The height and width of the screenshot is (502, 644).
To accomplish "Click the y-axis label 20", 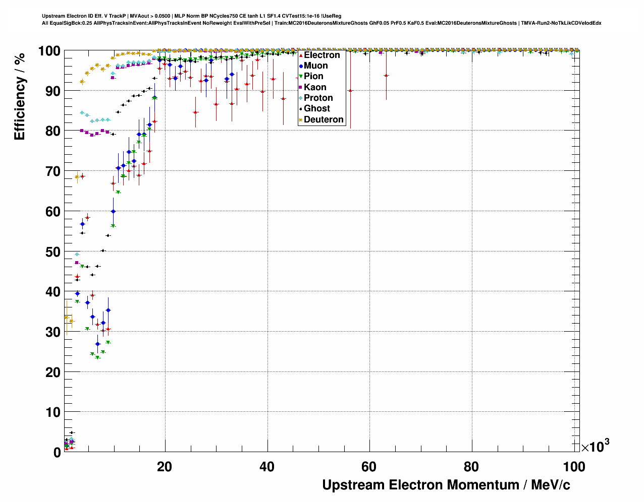I will click(53, 372).
